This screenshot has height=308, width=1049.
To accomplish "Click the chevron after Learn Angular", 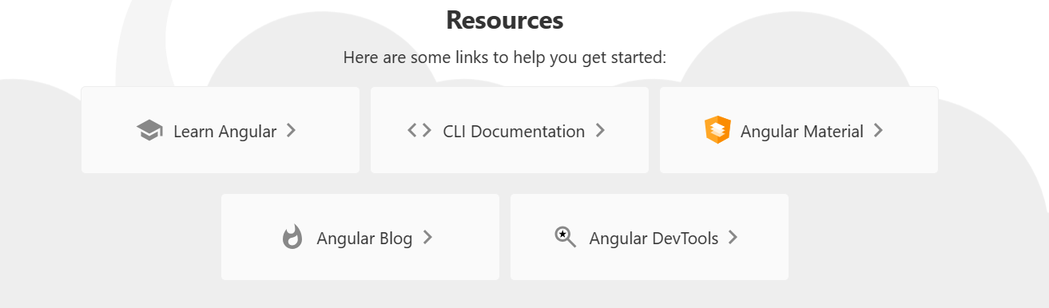I will pyautogui.click(x=292, y=130).
